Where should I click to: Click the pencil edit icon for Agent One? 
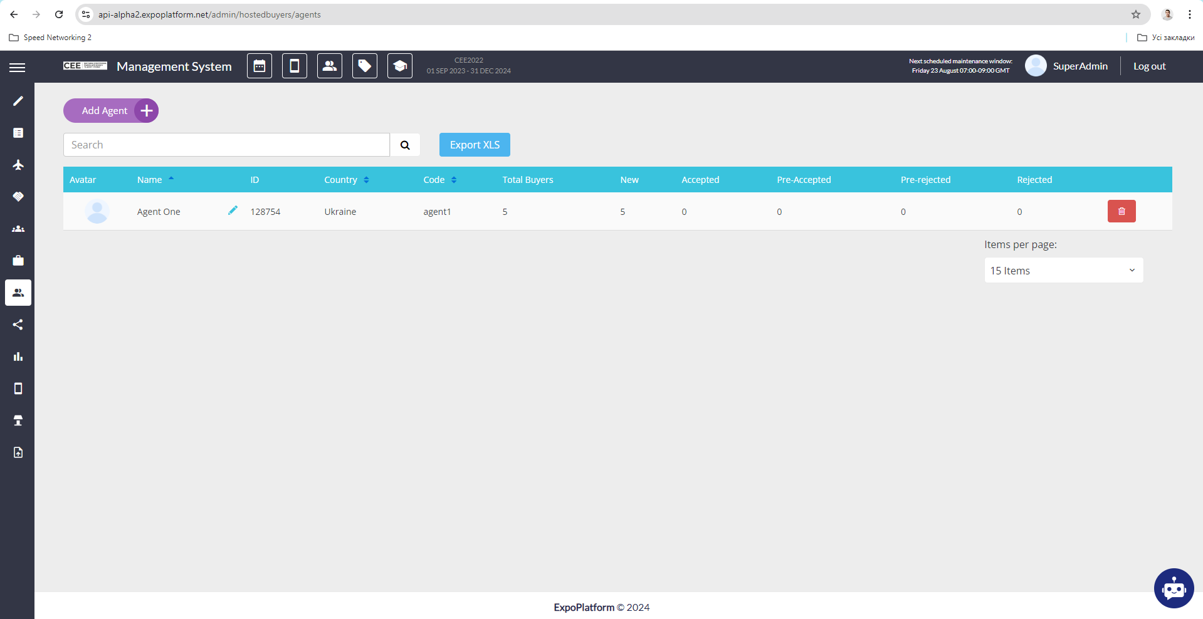click(233, 211)
